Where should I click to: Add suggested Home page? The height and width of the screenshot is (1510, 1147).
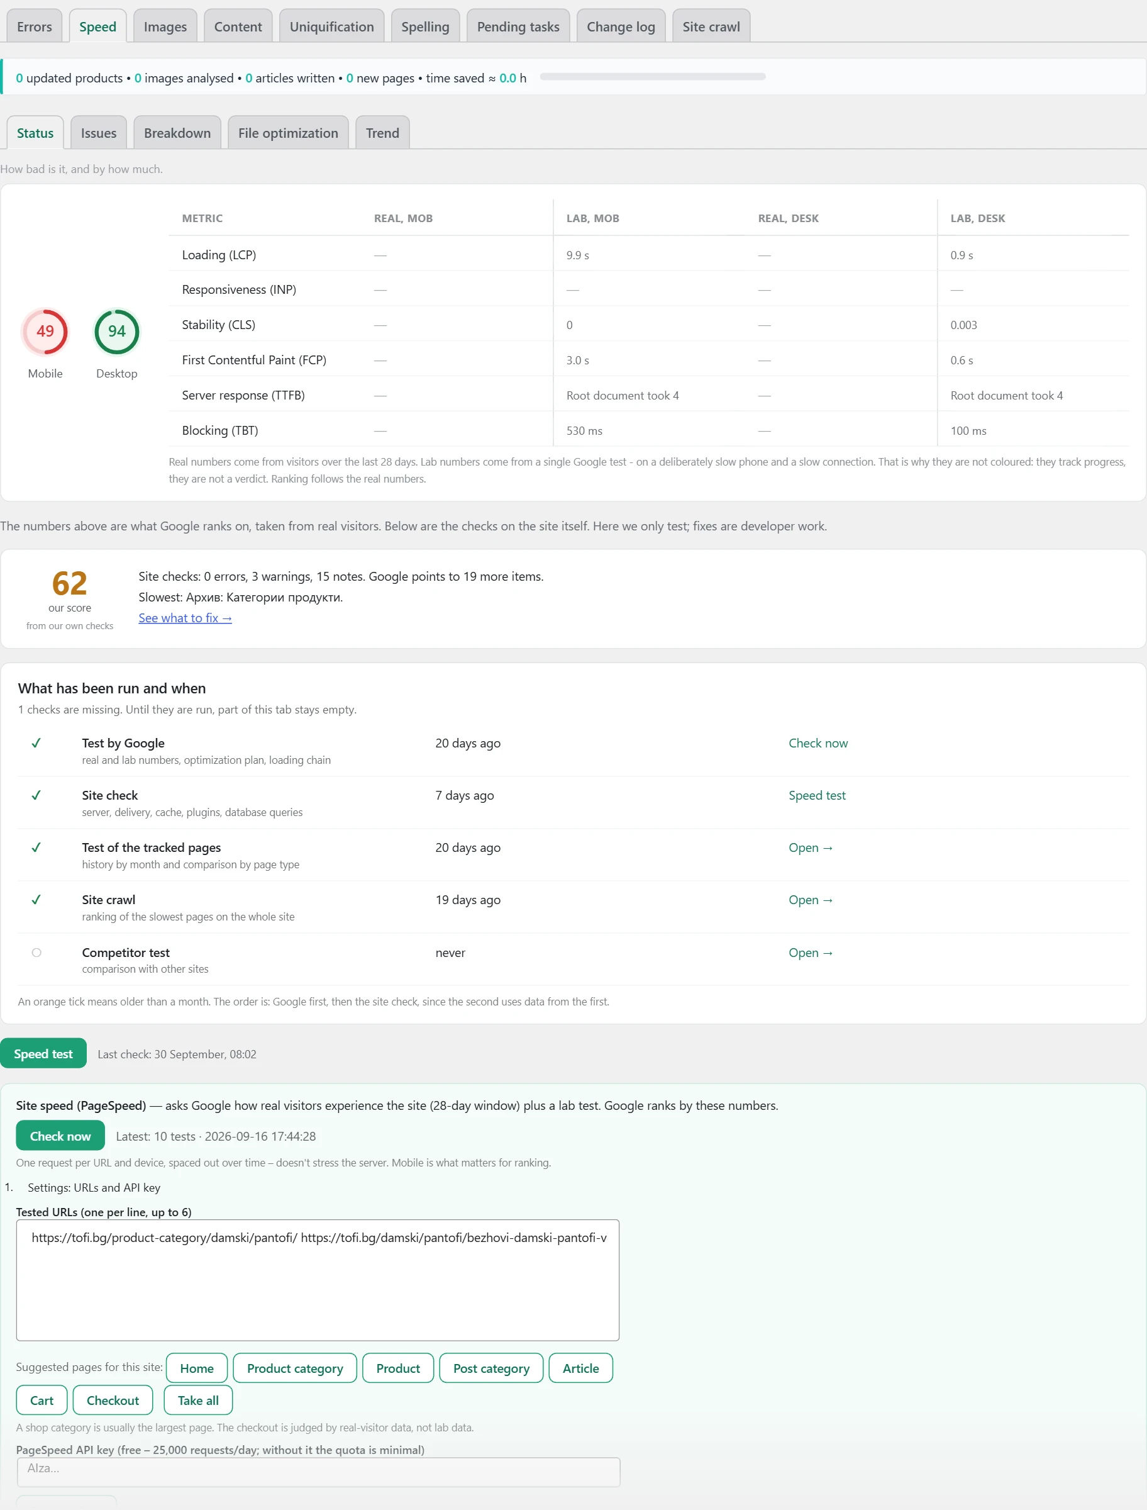(x=197, y=1368)
